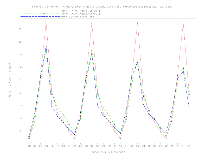This screenshot has width=206, height=159.
Task: Click x-axis forecast hour label 24
Action: (75, 146)
